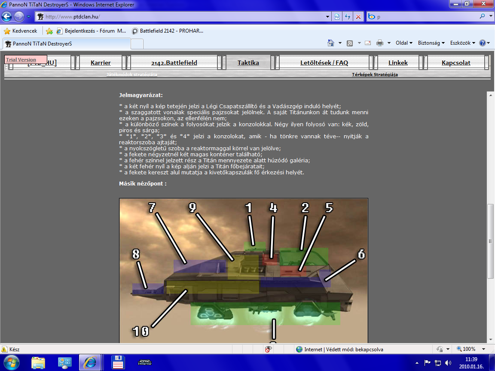Image resolution: width=495 pixels, height=371 pixels.
Task: Click the network tray icon
Action: (x=438, y=363)
